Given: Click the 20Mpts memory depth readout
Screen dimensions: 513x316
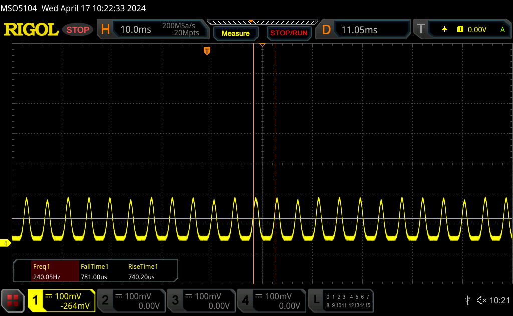Looking at the screenshot, I should 186,33.
